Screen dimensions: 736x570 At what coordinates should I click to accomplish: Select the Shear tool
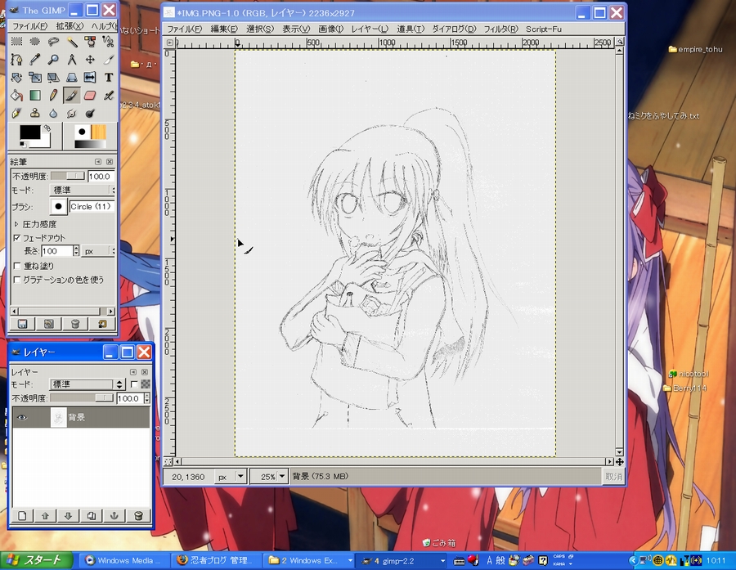point(53,78)
